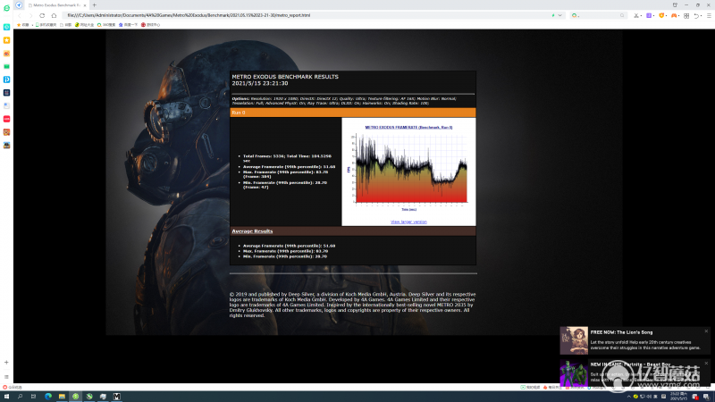Click the forward navigation arrow
The image size is (715, 402).
pos(30,15)
